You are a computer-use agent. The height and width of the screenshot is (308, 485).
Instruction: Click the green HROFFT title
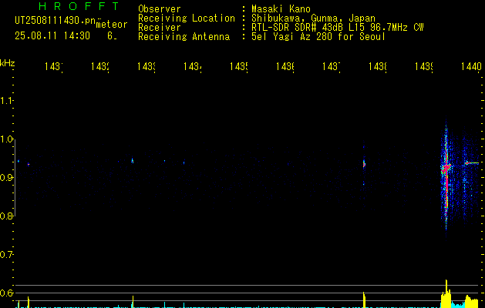click(79, 6)
